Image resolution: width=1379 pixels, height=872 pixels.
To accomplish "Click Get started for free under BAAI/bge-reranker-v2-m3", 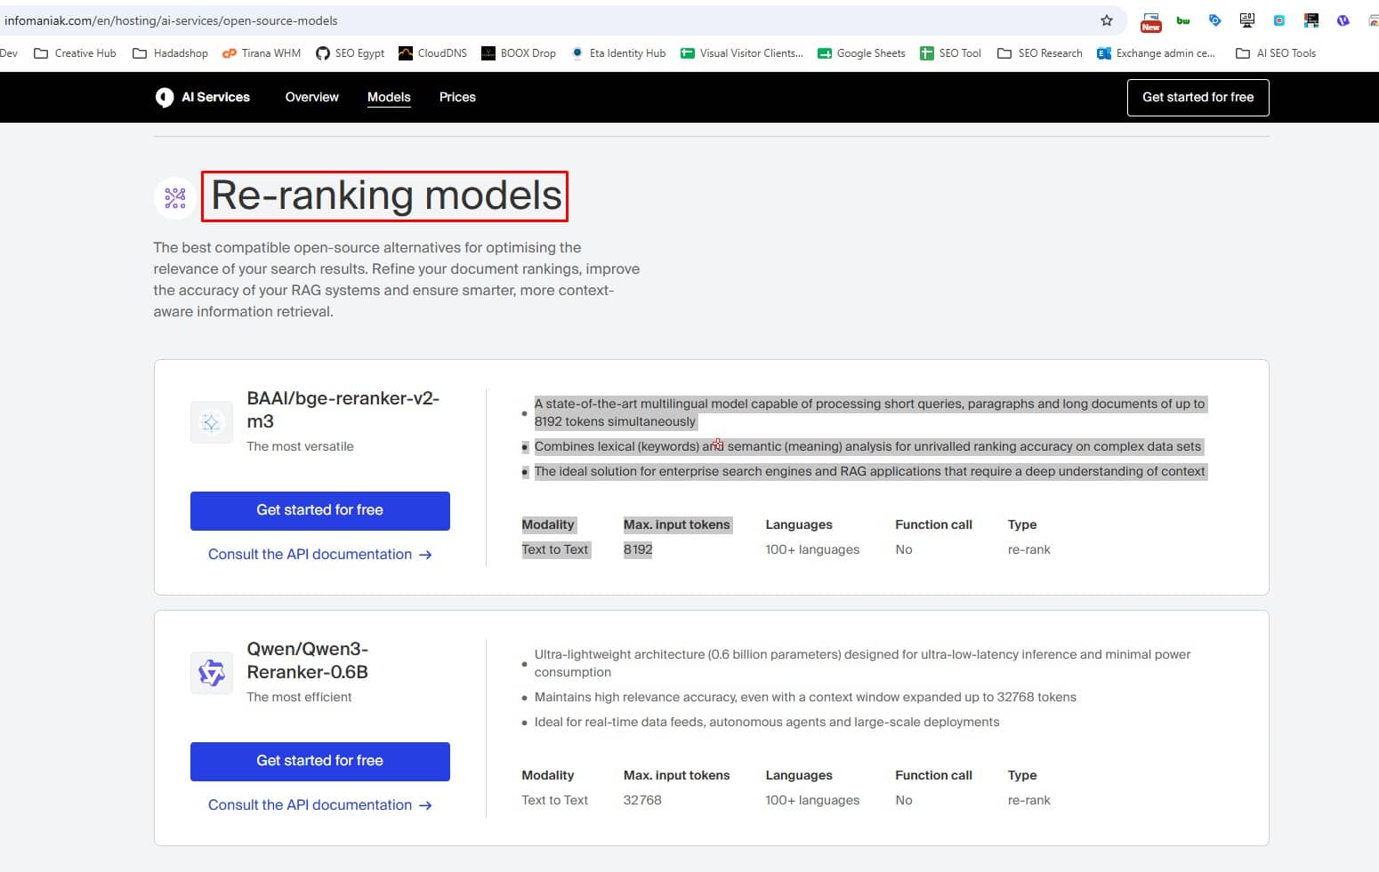I will [x=320, y=510].
